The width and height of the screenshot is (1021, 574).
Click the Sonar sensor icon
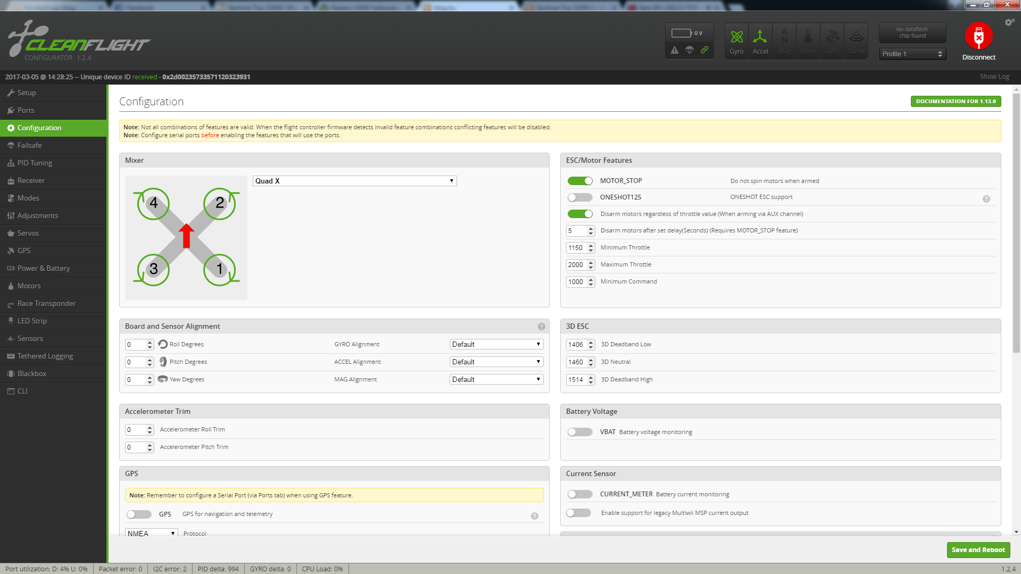[x=856, y=41]
